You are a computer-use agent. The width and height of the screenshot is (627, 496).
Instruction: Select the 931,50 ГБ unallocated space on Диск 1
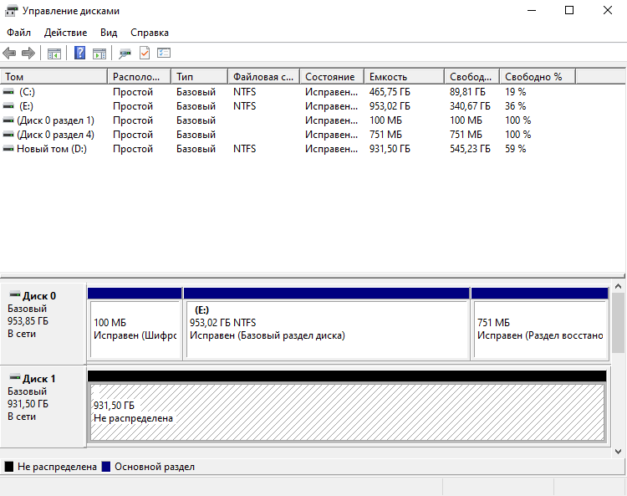346,412
